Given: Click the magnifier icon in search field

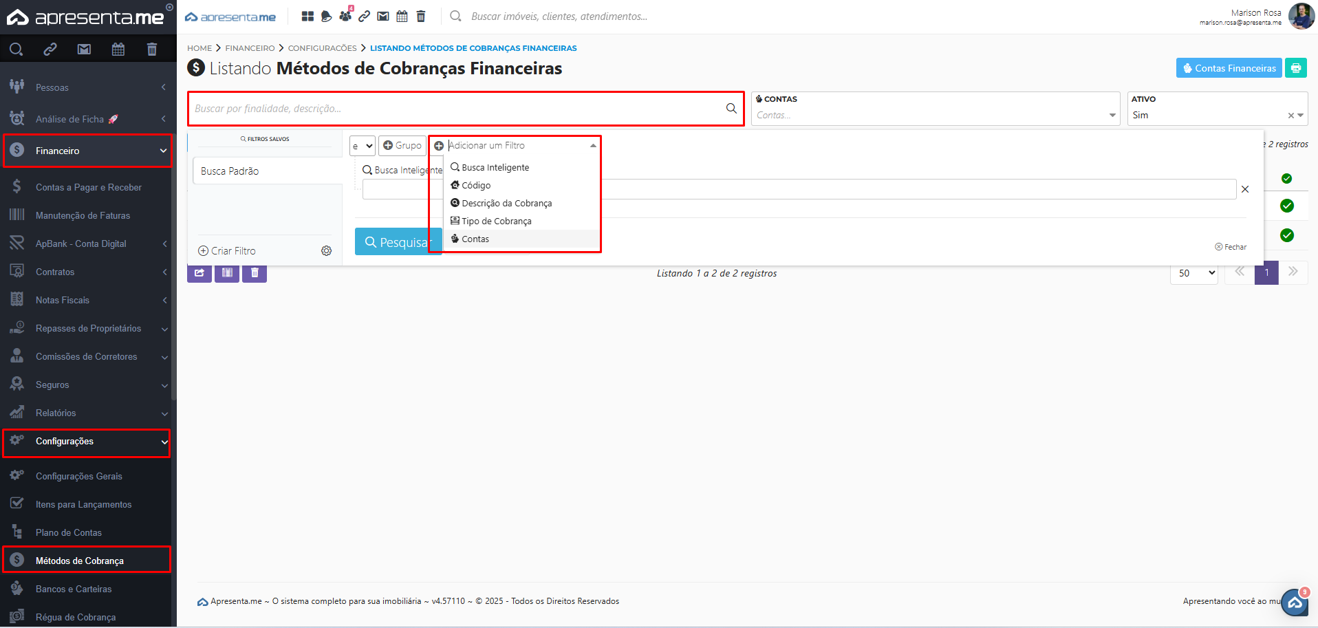Looking at the screenshot, I should [731, 109].
